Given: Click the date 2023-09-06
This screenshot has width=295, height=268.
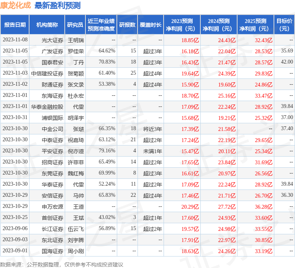Looking at the screenshot, I should click(15, 228).
